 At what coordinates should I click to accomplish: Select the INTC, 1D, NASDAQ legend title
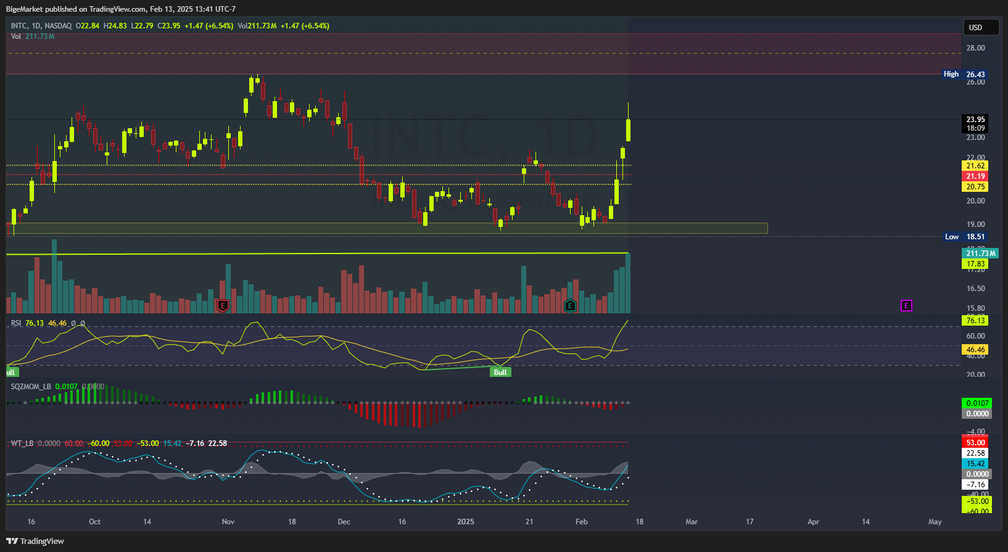(41, 26)
